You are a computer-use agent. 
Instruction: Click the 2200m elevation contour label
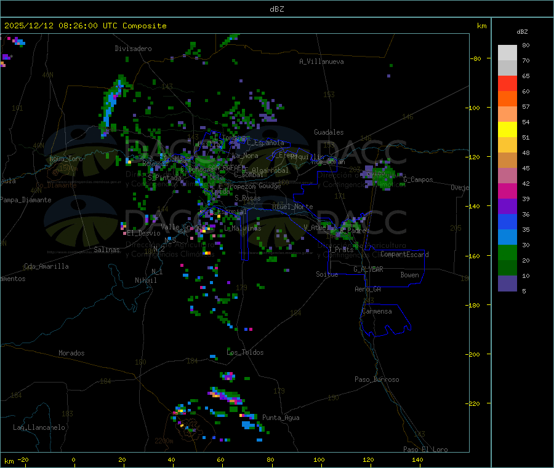164,441
